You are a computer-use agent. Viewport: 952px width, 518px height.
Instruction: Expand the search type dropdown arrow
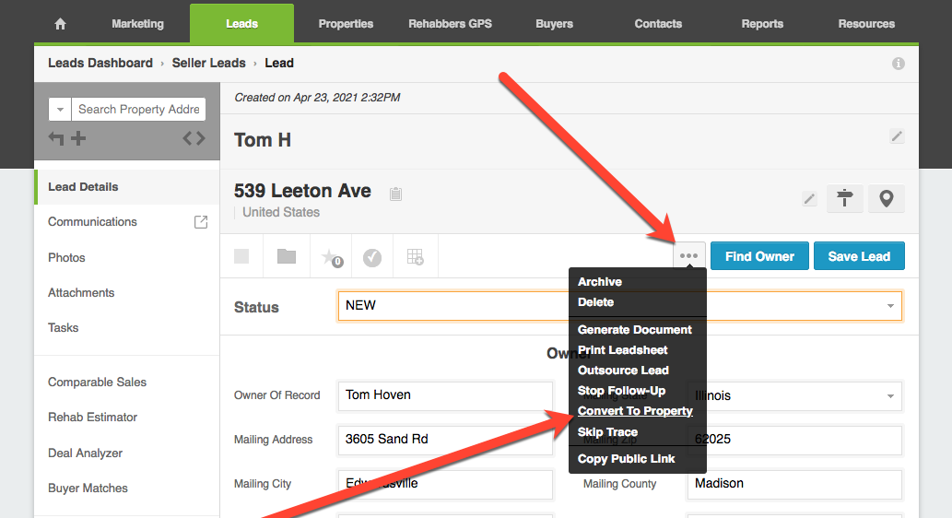60,110
